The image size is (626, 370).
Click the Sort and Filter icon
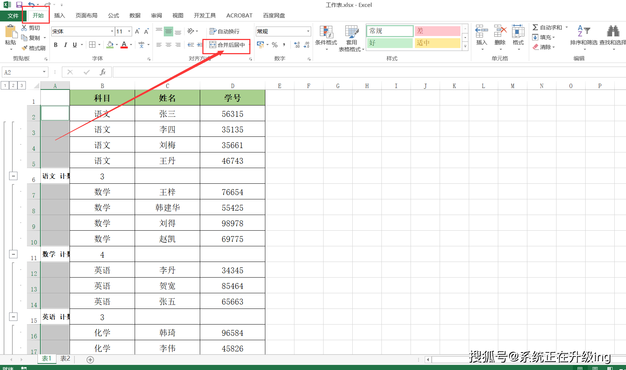click(x=583, y=32)
